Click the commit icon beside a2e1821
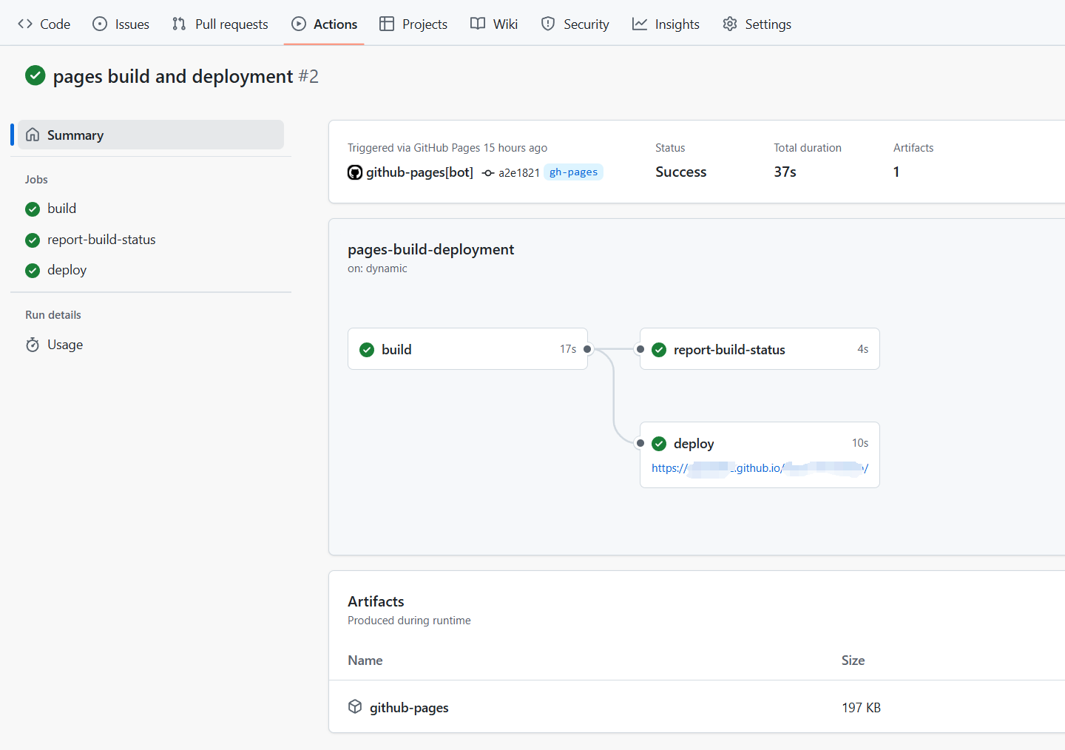The width and height of the screenshot is (1065, 750). coord(488,172)
